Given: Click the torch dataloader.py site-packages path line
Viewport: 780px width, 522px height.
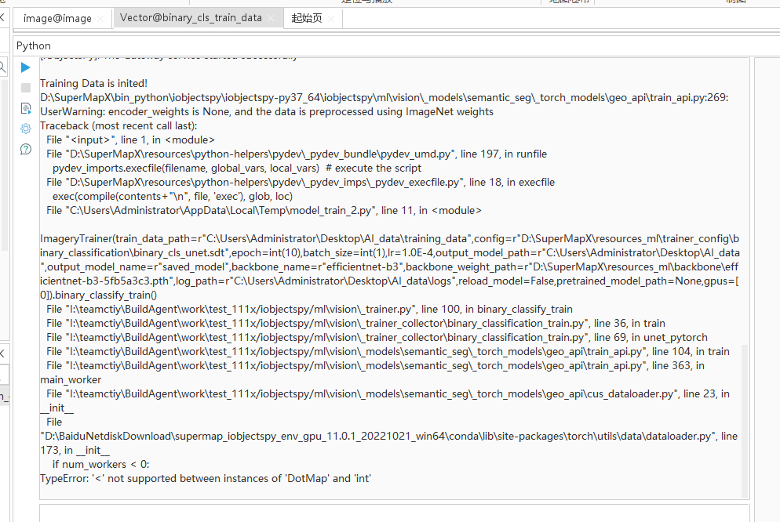Looking at the screenshot, I should (389, 436).
